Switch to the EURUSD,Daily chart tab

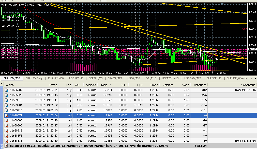tap(34, 78)
